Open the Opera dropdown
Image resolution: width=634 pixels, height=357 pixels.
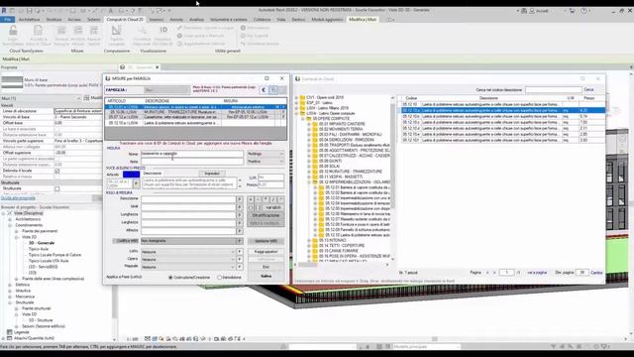(x=188, y=259)
